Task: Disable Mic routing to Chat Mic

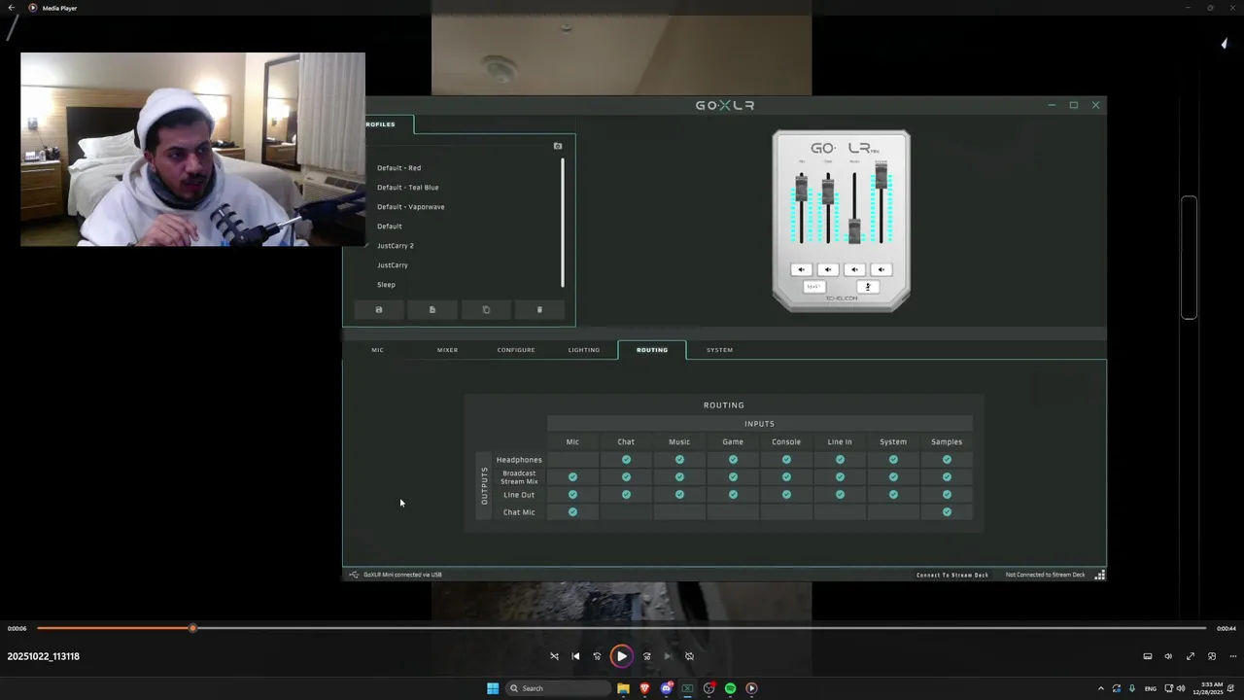Action: (x=572, y=512)
